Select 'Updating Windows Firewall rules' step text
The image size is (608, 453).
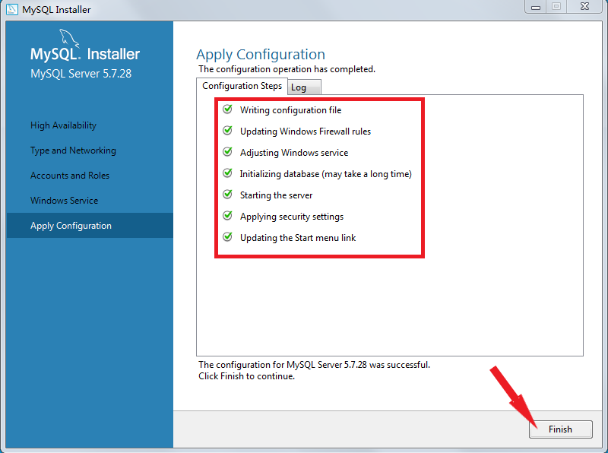[306, 131]
